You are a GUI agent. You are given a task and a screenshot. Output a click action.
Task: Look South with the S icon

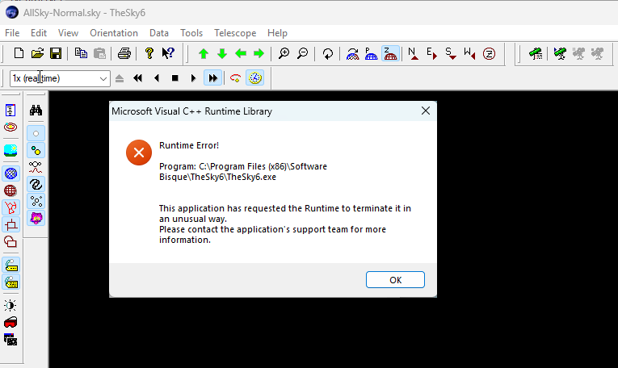451,53
